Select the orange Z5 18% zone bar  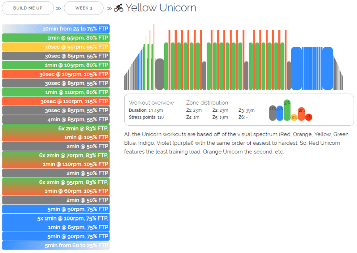click(x=301, y=114)
